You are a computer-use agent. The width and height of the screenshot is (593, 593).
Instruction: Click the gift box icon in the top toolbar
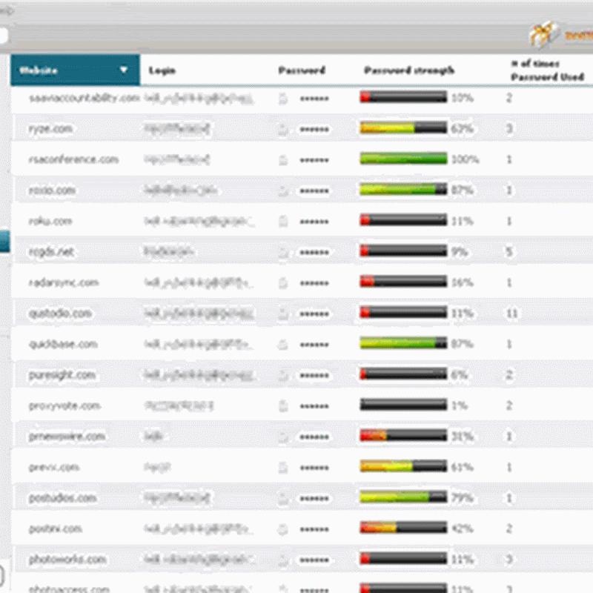(x=543, y=35)
